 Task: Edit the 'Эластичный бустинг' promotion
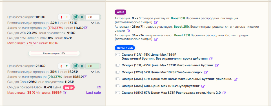(211, 59)
